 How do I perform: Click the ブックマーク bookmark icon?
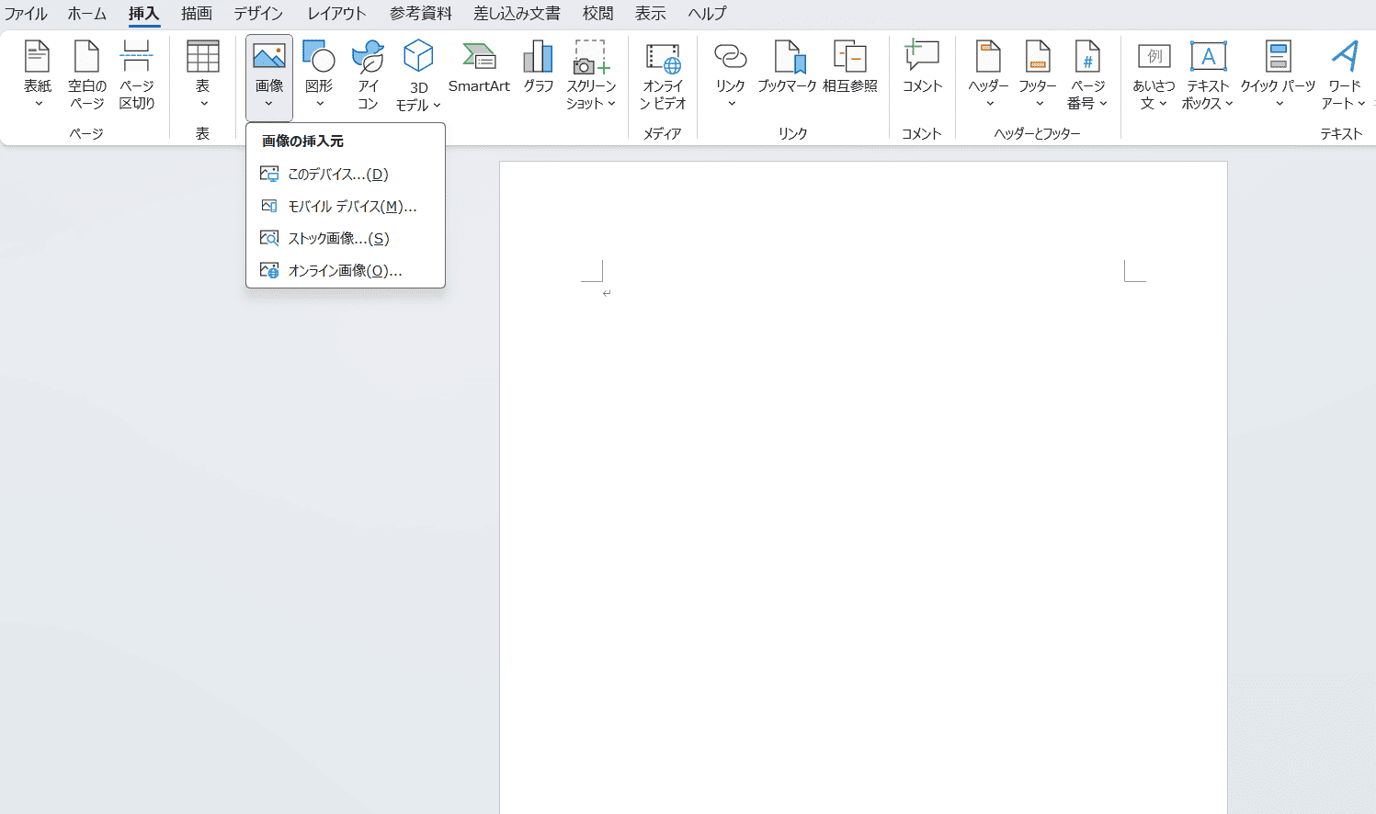point(788,59)
